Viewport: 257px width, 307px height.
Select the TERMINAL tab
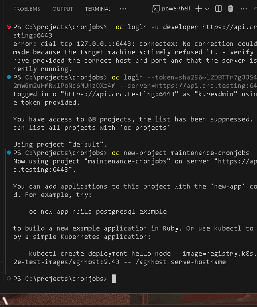97,9
